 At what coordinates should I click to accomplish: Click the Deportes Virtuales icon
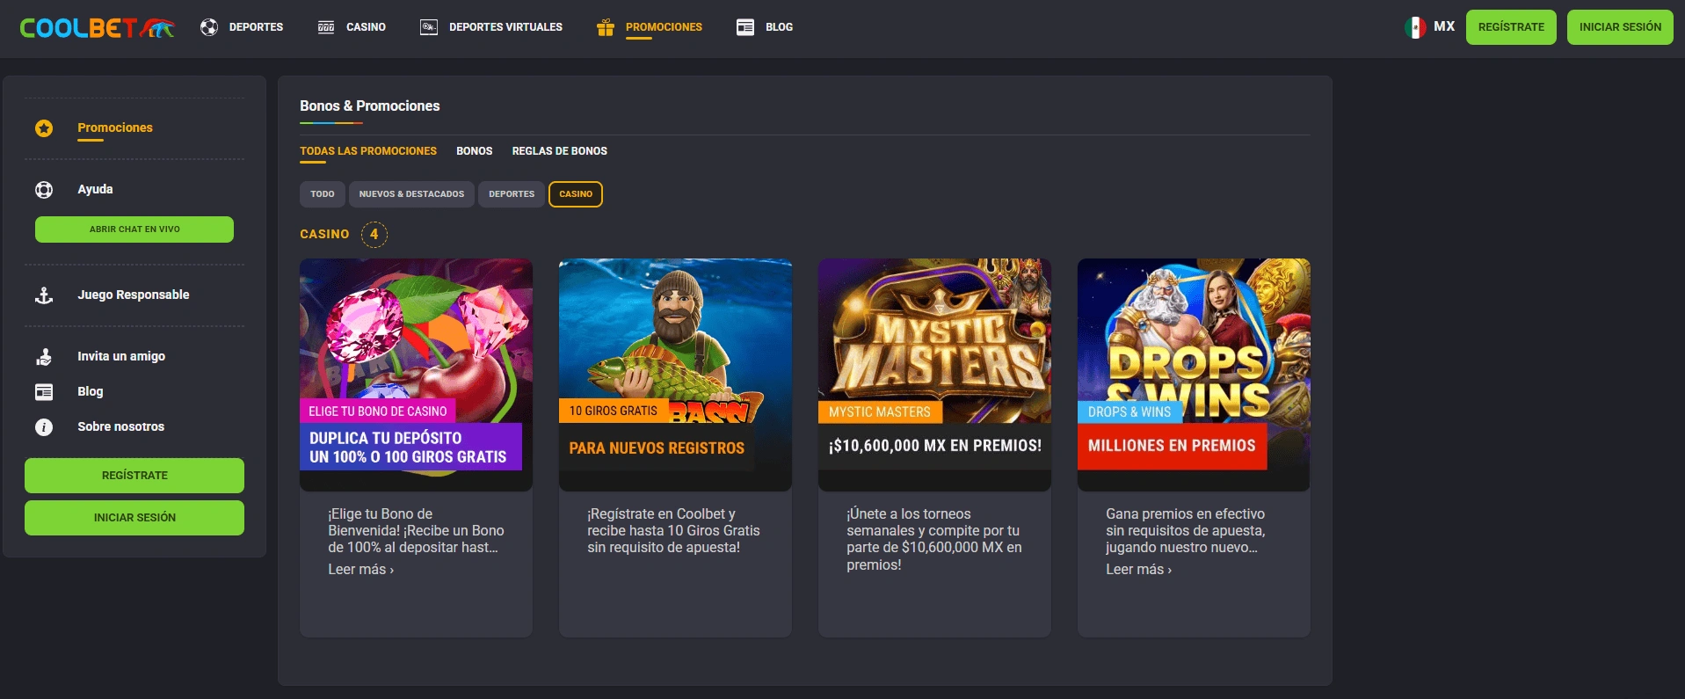coord(429,27)
